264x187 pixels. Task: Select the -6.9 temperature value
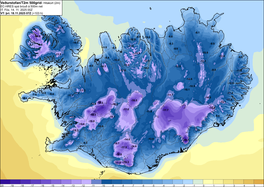coord(114,48)
